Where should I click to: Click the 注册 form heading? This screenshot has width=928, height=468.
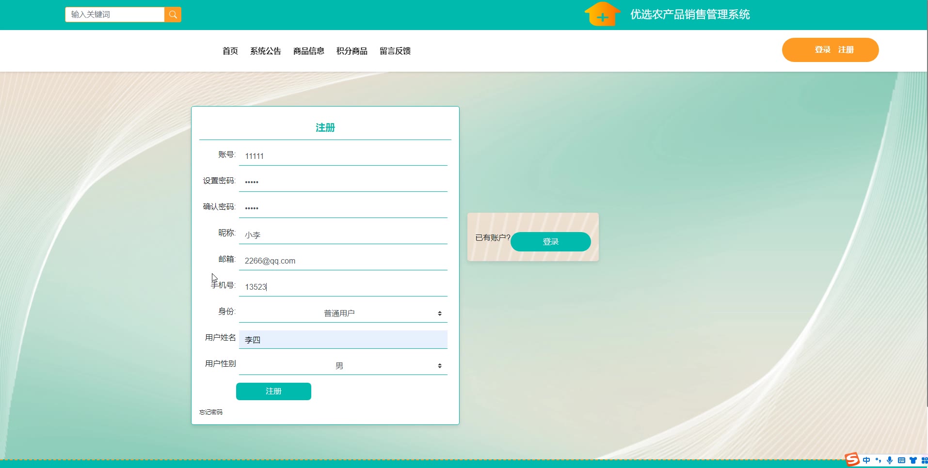pyautogui.click(x=325, y=127)
